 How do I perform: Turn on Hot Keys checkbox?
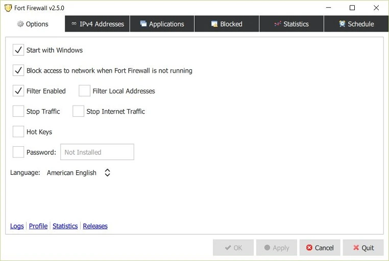pos(18,132)
